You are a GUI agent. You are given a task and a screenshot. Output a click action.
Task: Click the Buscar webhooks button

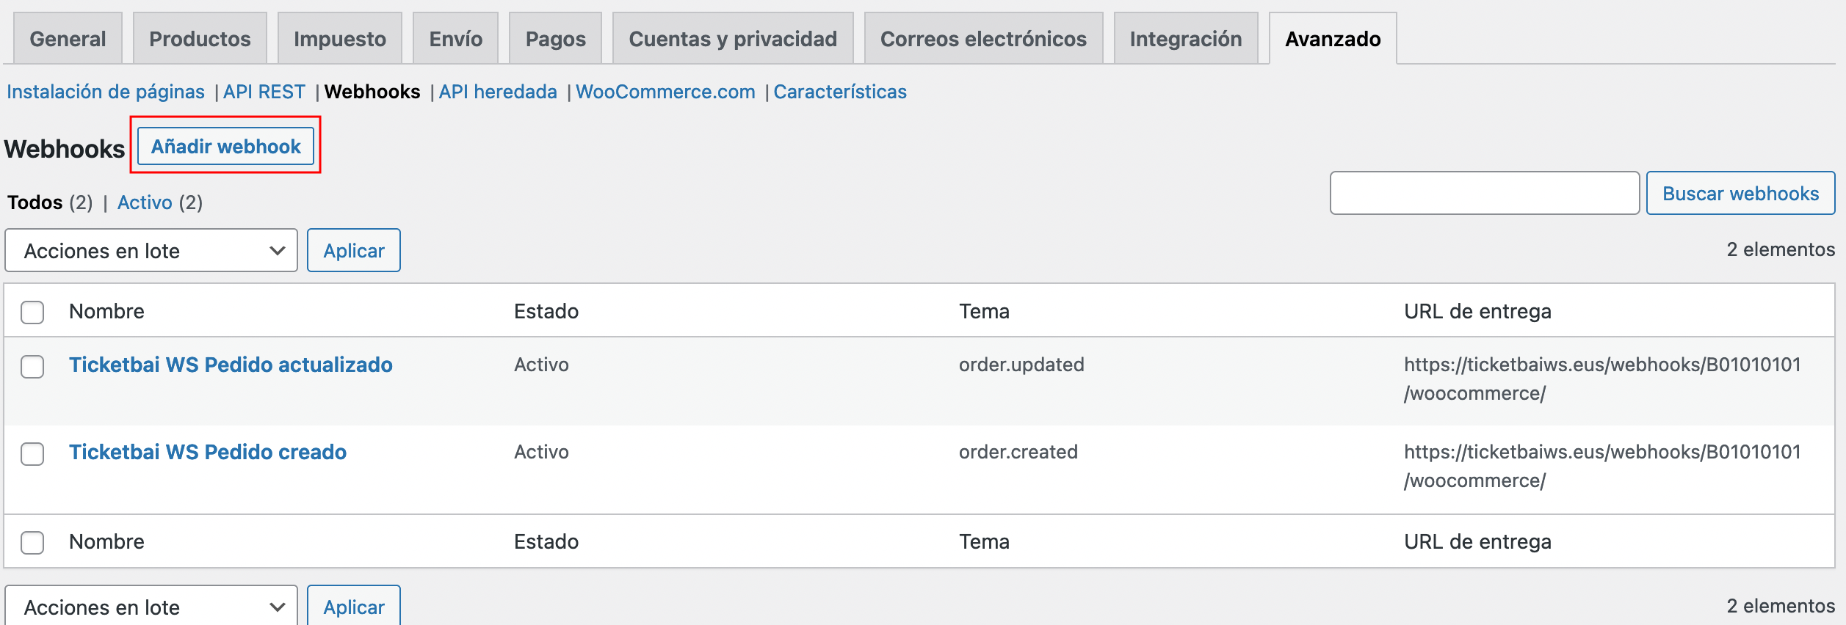pyautogui.click(x=1740, y=194)
